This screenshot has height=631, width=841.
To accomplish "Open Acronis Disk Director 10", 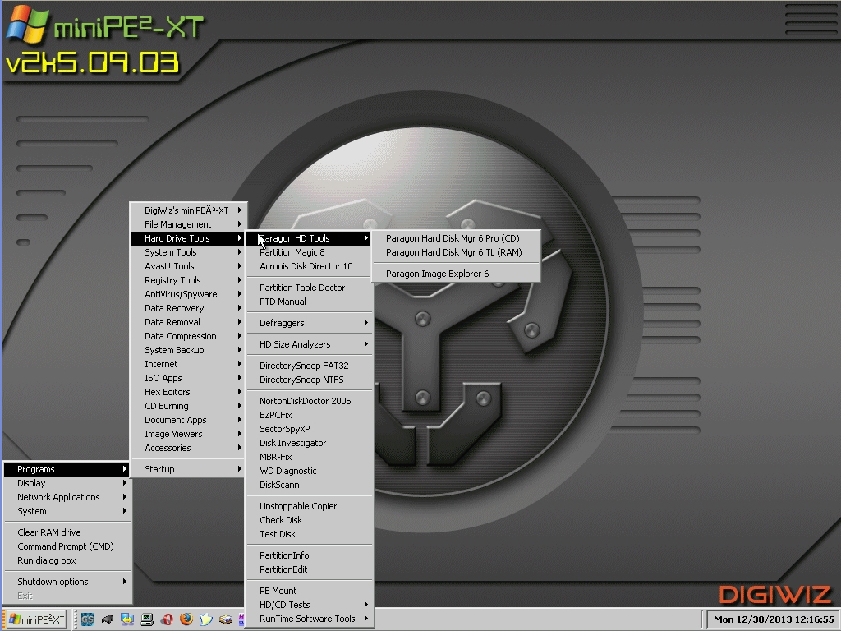I will tap(306, 266).
